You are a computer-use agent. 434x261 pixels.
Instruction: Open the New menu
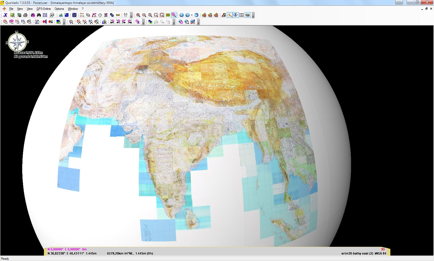coord(20,9)
